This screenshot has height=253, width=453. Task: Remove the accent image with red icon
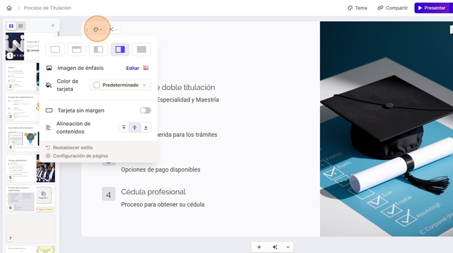[x=146, y=68]
